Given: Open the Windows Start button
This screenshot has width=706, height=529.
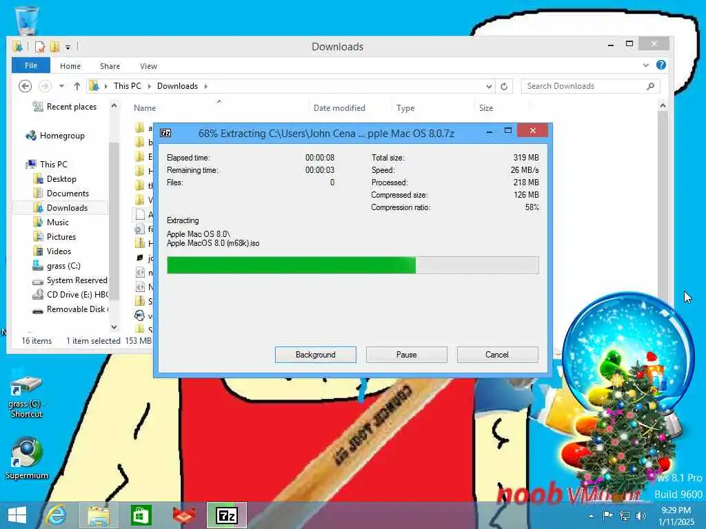Looking at the screenshot, I should coord(17,515).
